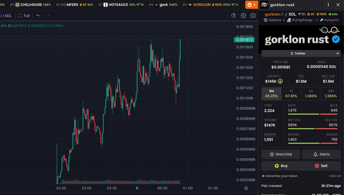
Task: Open the quick search icon in chart toolbar
Action: (234, 16)
